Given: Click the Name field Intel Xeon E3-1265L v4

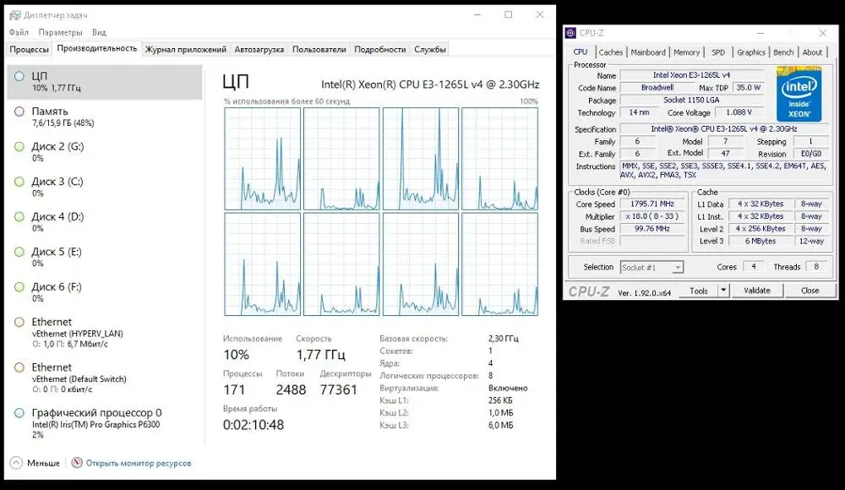Looking at the screenshot, I should (x=692, y=75).
